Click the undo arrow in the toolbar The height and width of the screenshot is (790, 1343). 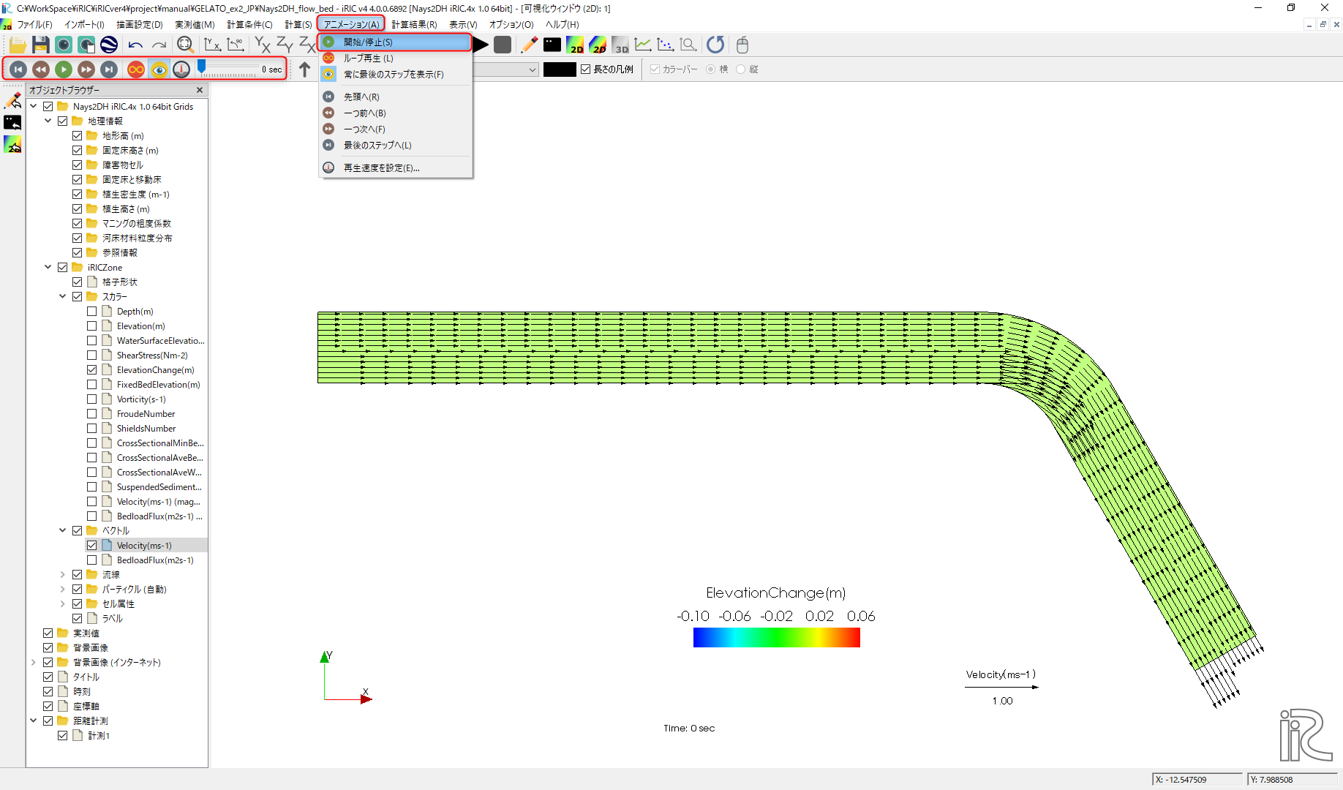(135, 45)
